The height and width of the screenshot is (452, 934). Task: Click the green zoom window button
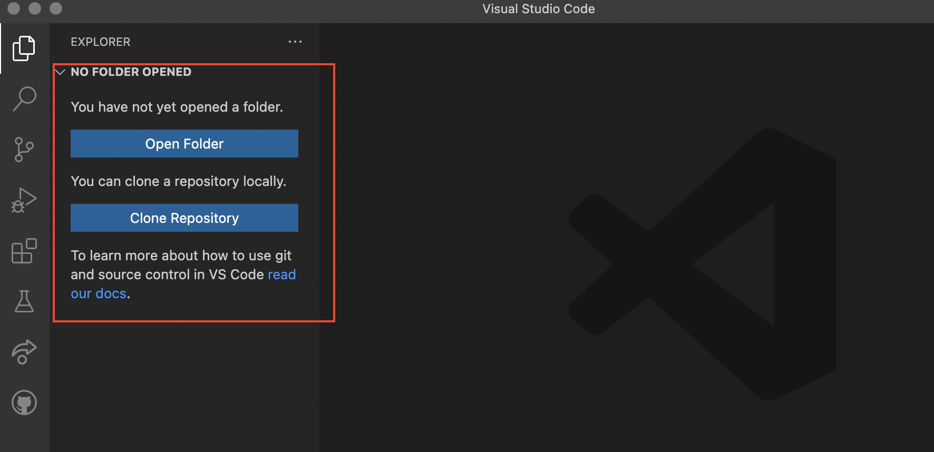click(56, 8)
